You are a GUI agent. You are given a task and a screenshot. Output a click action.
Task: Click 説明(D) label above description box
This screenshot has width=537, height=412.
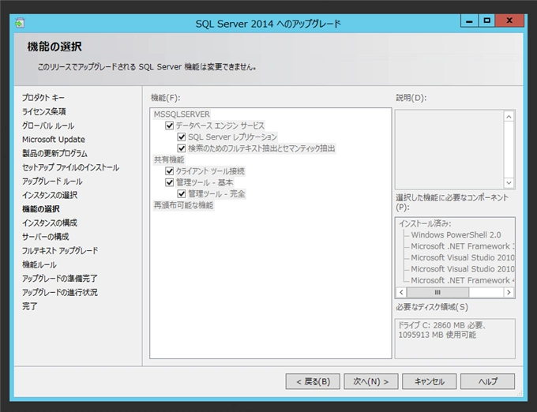(x=411, y=98)
